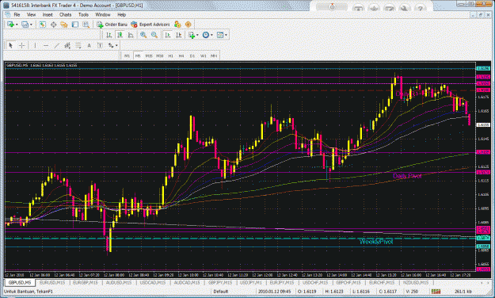
Task: Select the Fibonacci retracement tool
Action: [78, 45]
